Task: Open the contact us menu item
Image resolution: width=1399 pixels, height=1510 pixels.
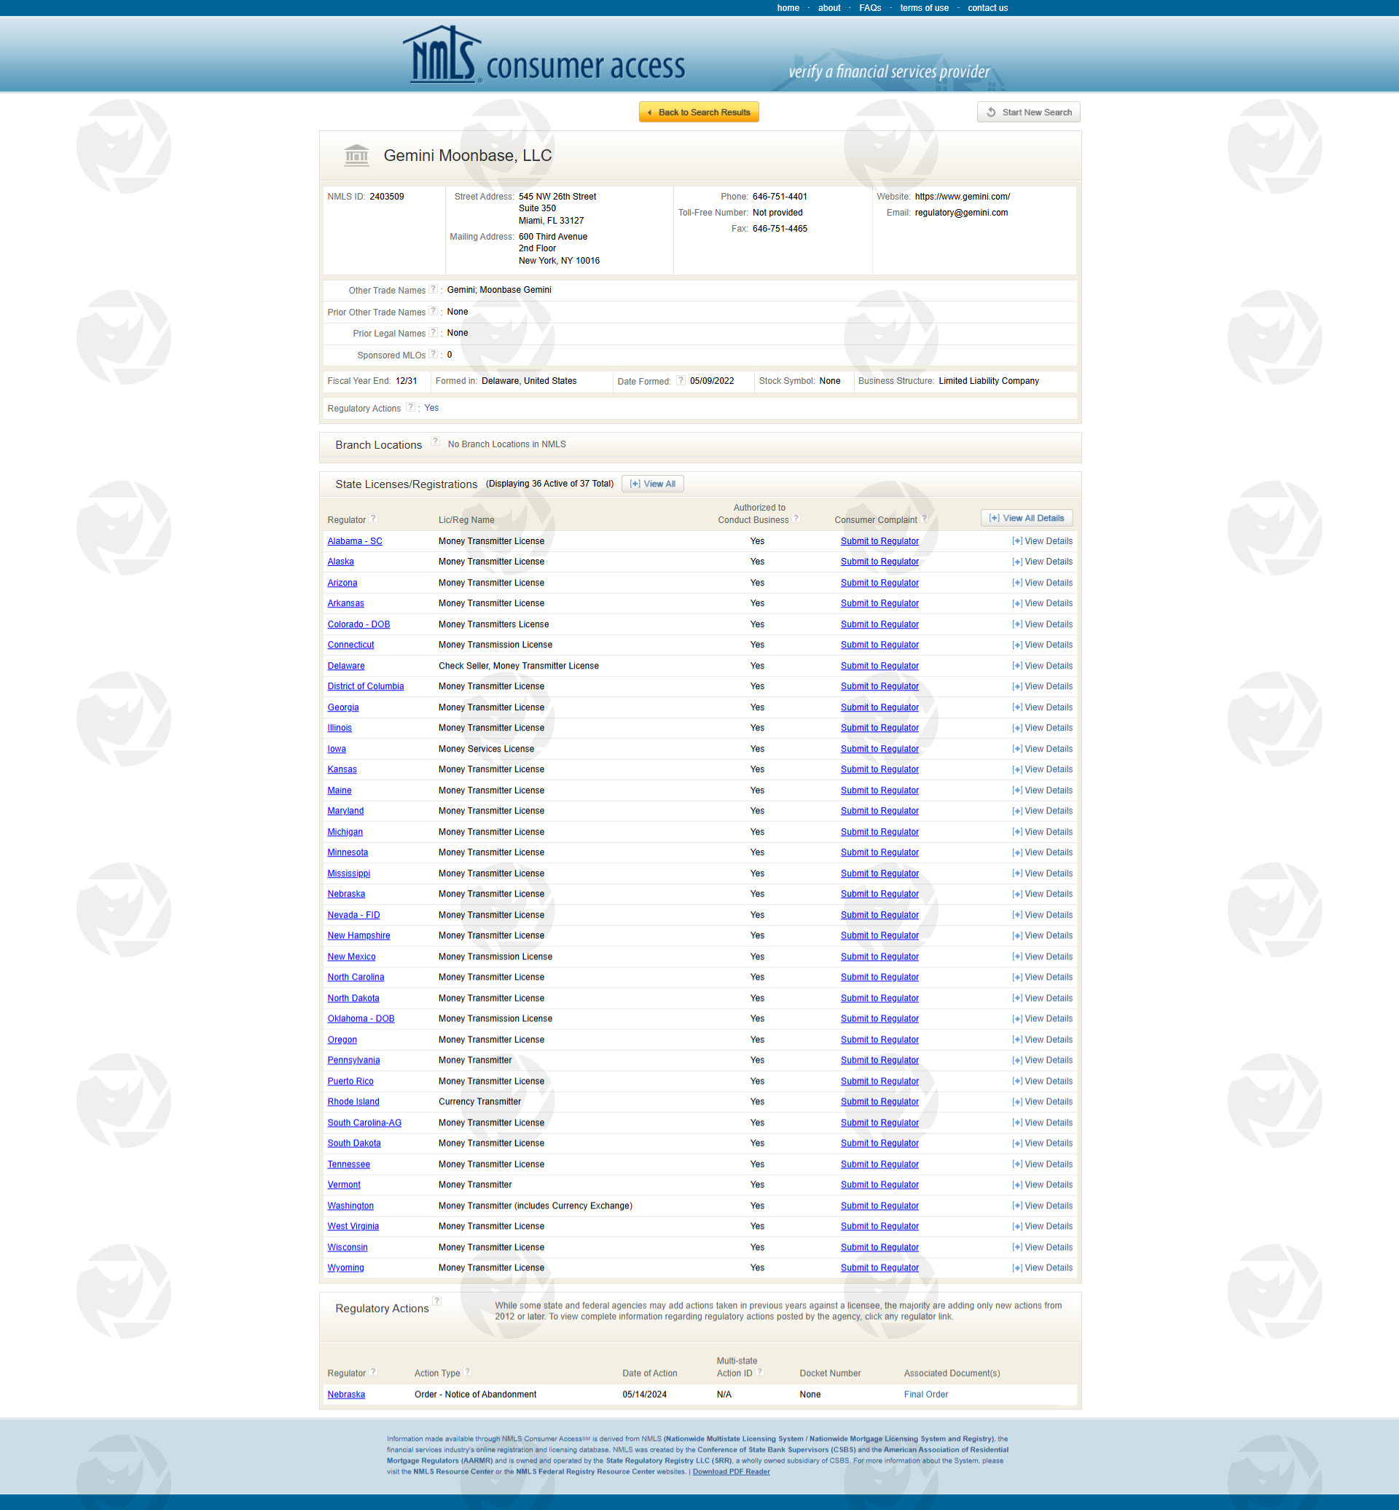Action: [987, 8]
